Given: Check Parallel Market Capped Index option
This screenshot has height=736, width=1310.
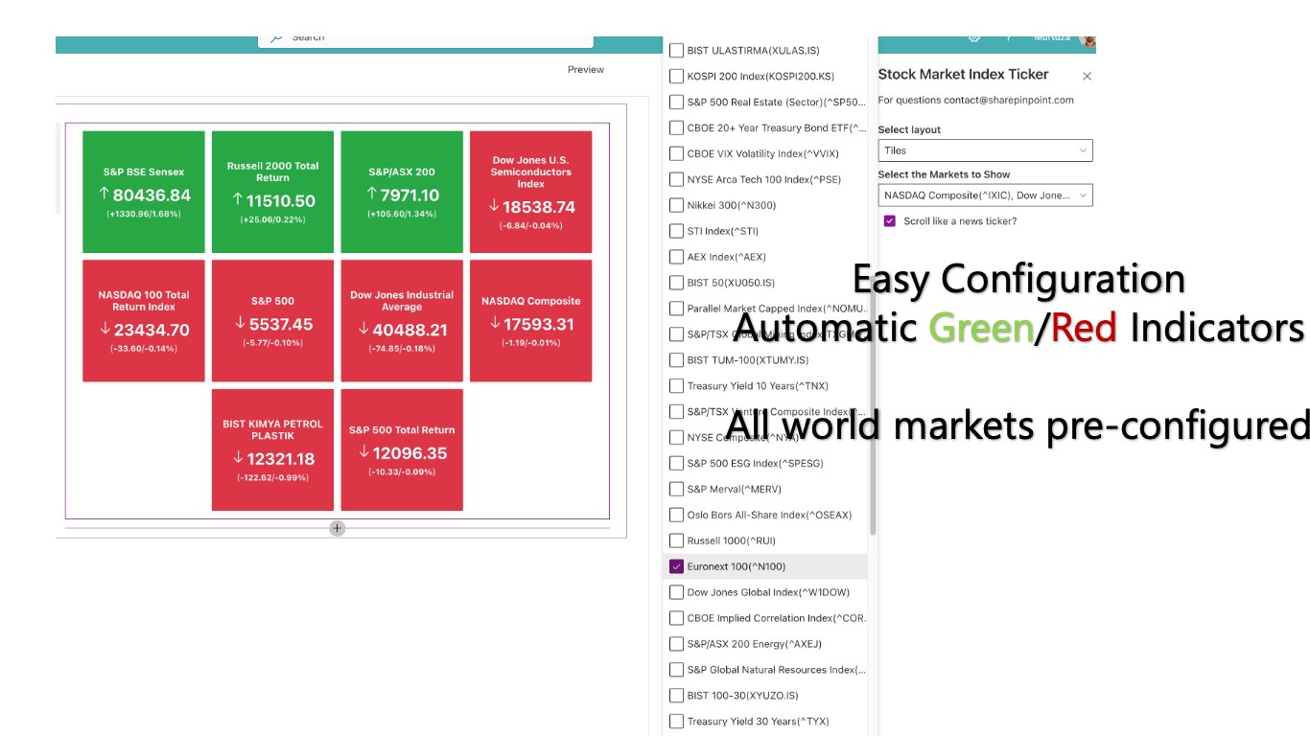Looking at the screenshot, I should click(677, 309).
